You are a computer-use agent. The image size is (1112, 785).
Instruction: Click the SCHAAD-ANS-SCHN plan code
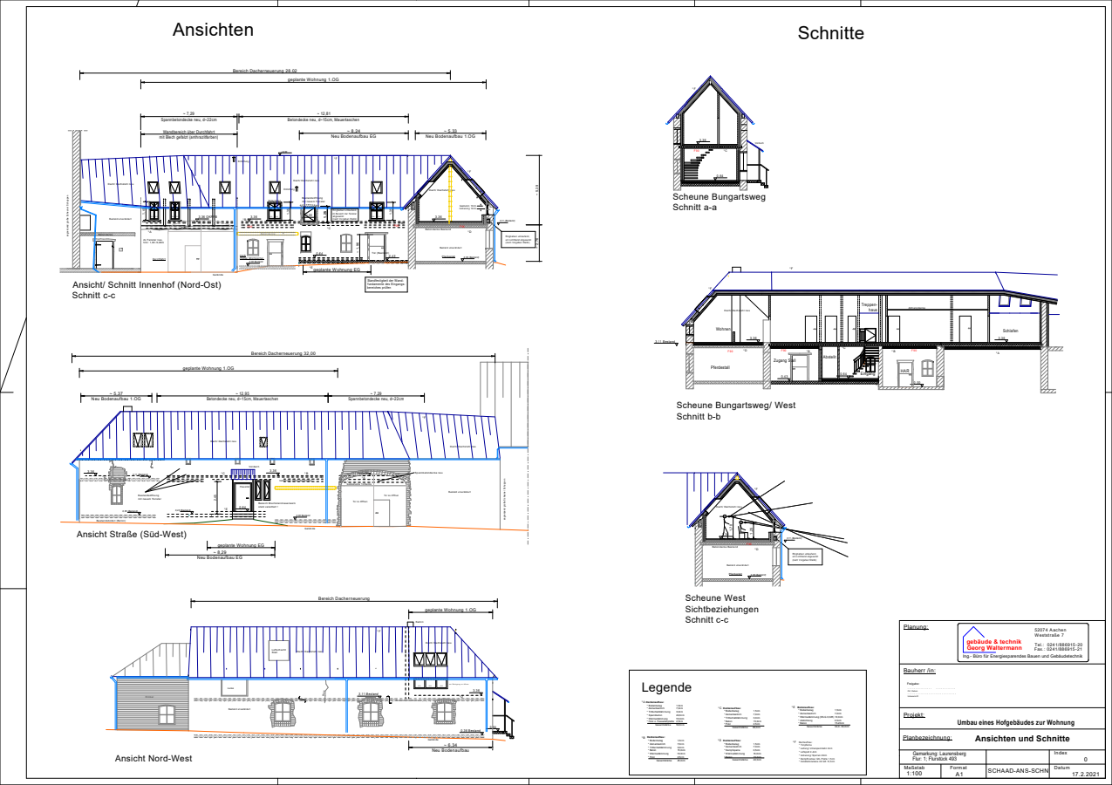coord(1017,771)
